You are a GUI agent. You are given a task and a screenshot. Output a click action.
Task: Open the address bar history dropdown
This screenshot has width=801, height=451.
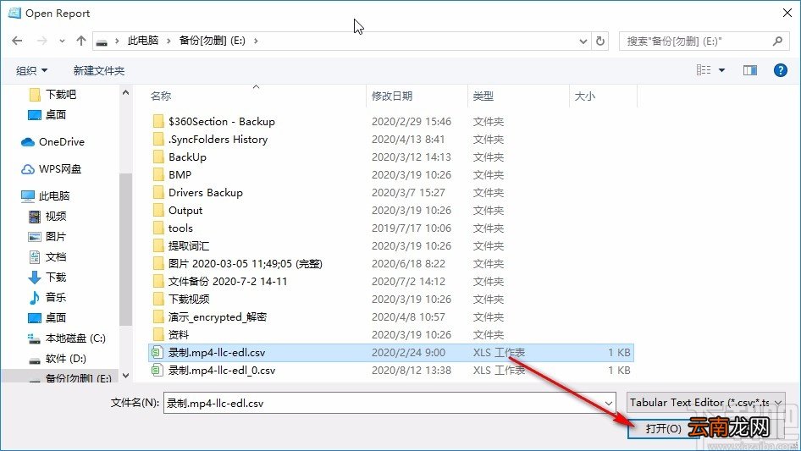(583, 41)
